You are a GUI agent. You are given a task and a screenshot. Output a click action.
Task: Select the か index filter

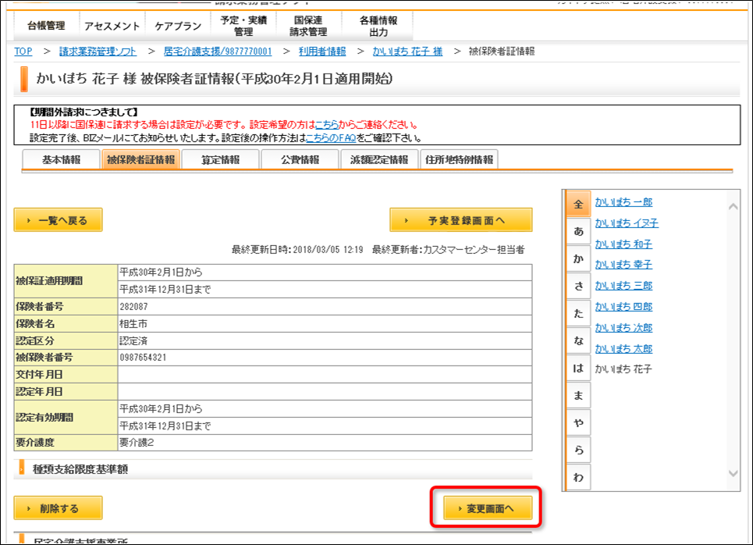[x=579, y=259]
